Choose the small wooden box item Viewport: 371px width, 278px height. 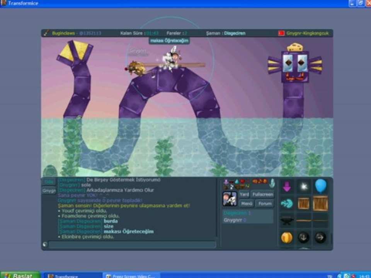(x=304, y=203)
